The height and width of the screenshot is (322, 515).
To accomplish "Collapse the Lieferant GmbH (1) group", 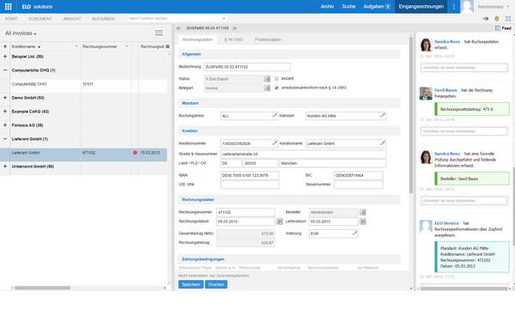I will [x=5, y=139].
